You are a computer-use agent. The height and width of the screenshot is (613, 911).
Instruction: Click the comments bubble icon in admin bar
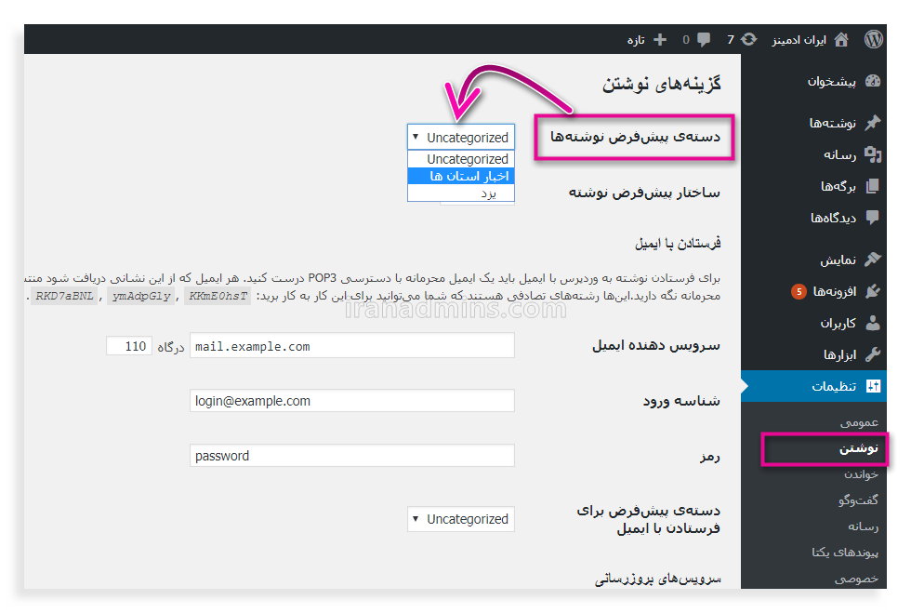tap(704, 40)
